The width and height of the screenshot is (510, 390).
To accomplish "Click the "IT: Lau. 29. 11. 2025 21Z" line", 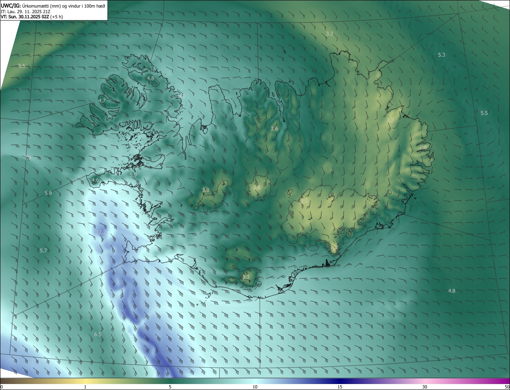I will [25, 11].
